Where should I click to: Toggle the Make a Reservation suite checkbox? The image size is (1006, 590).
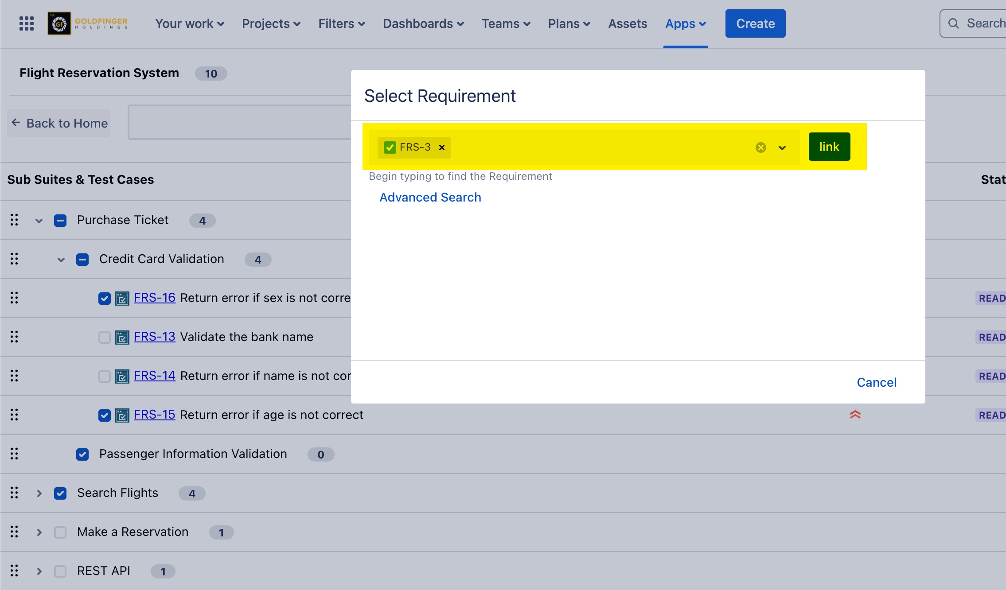click(60, 532)
